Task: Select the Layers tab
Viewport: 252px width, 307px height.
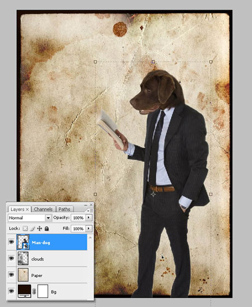Action: pyautogui.click(x=17, y=210)
